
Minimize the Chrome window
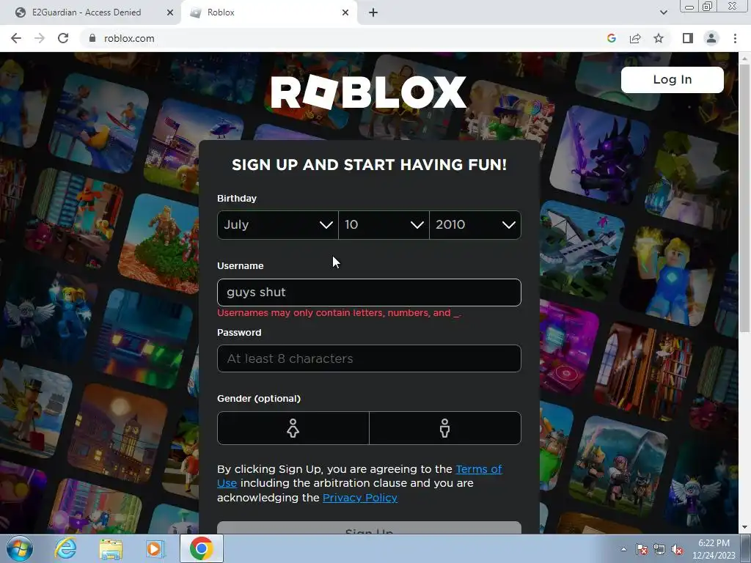point(689,6)
